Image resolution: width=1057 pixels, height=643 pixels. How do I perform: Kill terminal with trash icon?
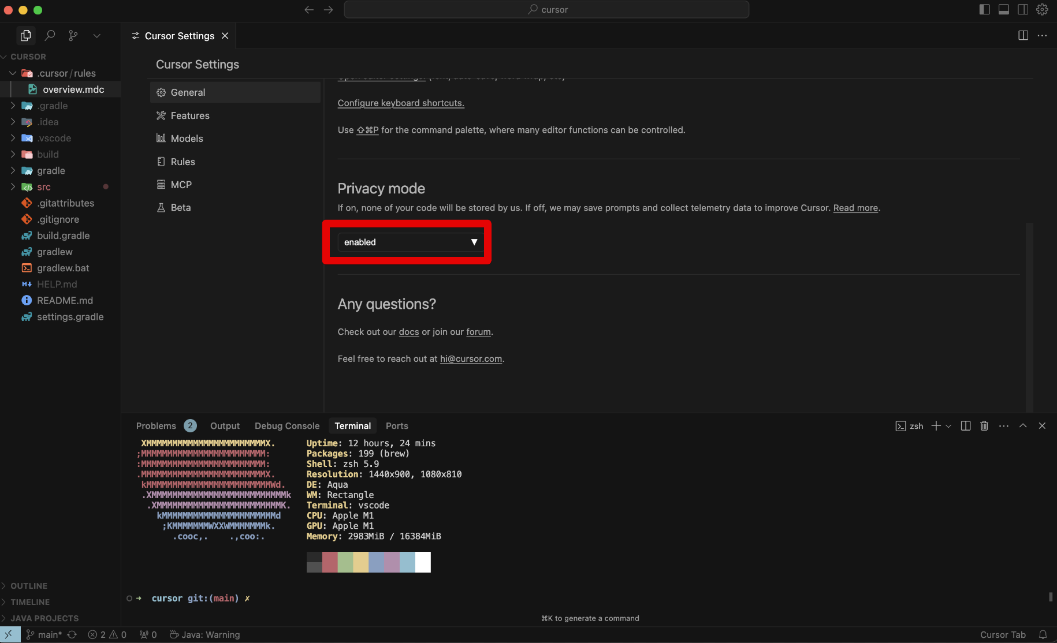[x=984, y=425]
